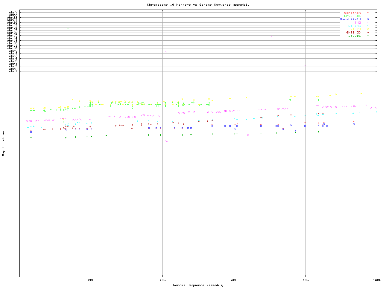This screenshot has width=383, height=287.
Task: Click the chart title text
Action: [x=198, y=5]
